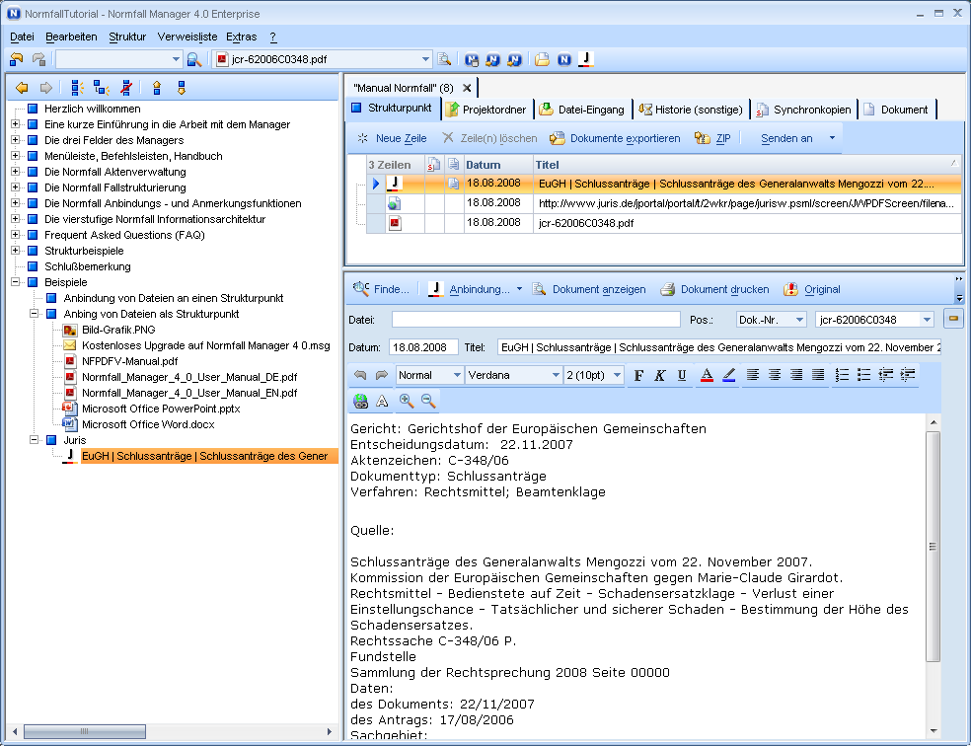Viewport: 971px width, 746px height.
Task: Click the ZIP icon in the Strukturpunkt toolbar
Action: [703, 138]
